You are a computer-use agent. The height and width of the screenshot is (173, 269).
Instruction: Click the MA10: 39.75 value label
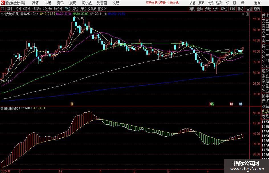click(47, 14)
